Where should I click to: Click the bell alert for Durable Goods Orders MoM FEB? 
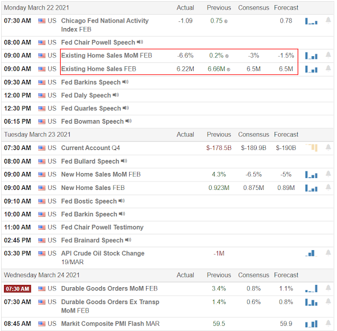[x=328, y=288]
